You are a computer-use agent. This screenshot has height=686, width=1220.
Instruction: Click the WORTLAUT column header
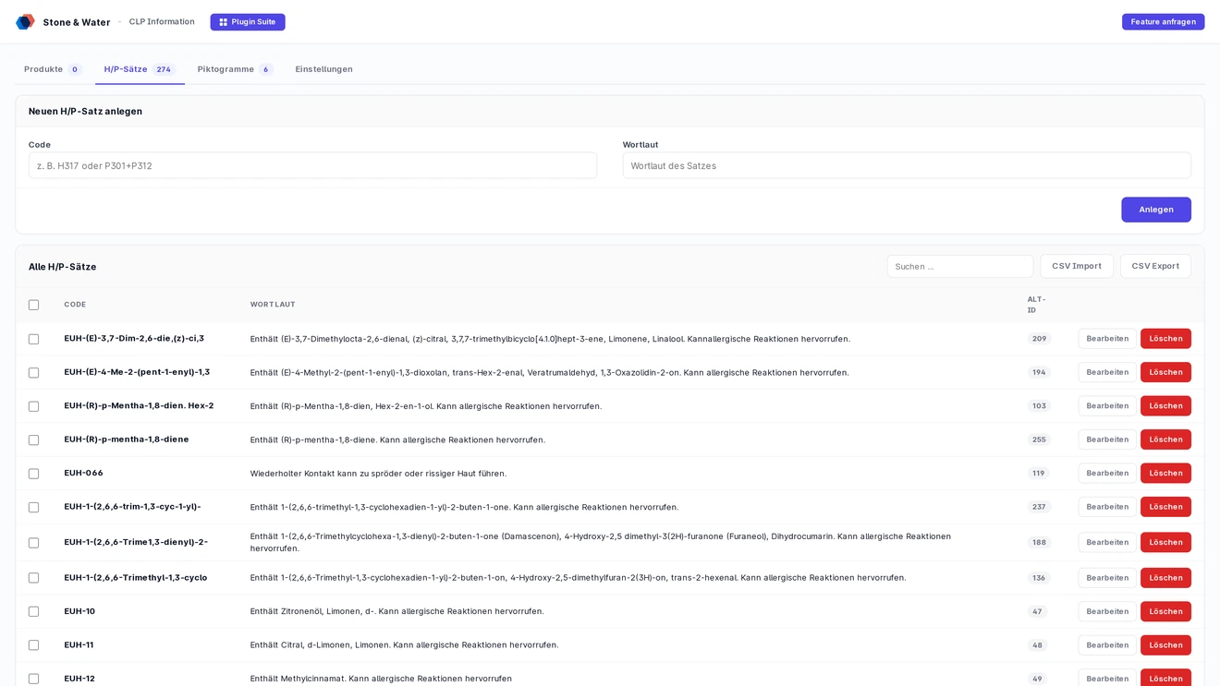point(273,305)
